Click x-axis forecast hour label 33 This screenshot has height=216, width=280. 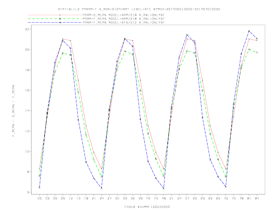tap(125, 198)
